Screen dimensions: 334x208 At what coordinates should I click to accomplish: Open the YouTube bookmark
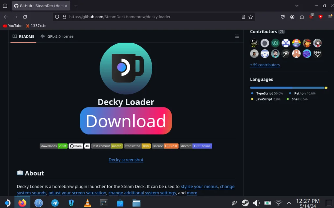(13, 26)
